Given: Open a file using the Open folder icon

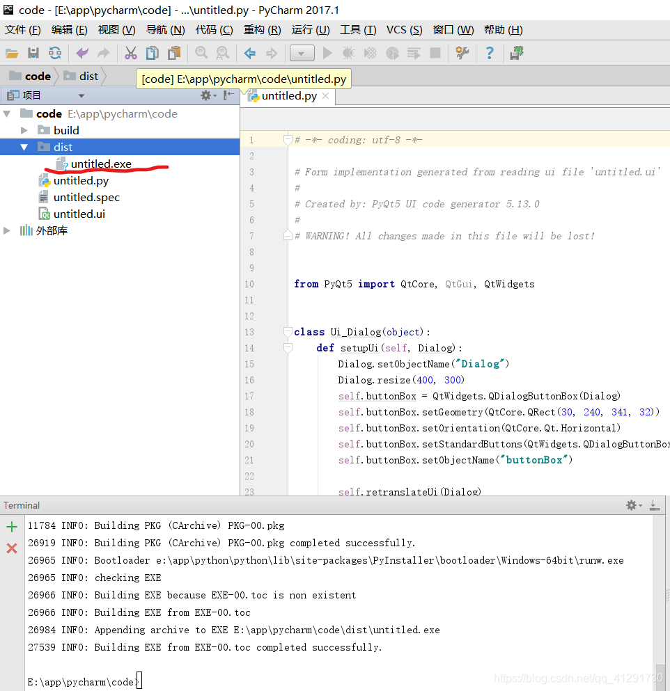Looking at the screenshot, I should click(13, 53).
